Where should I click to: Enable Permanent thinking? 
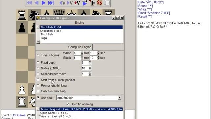(38, 85)
